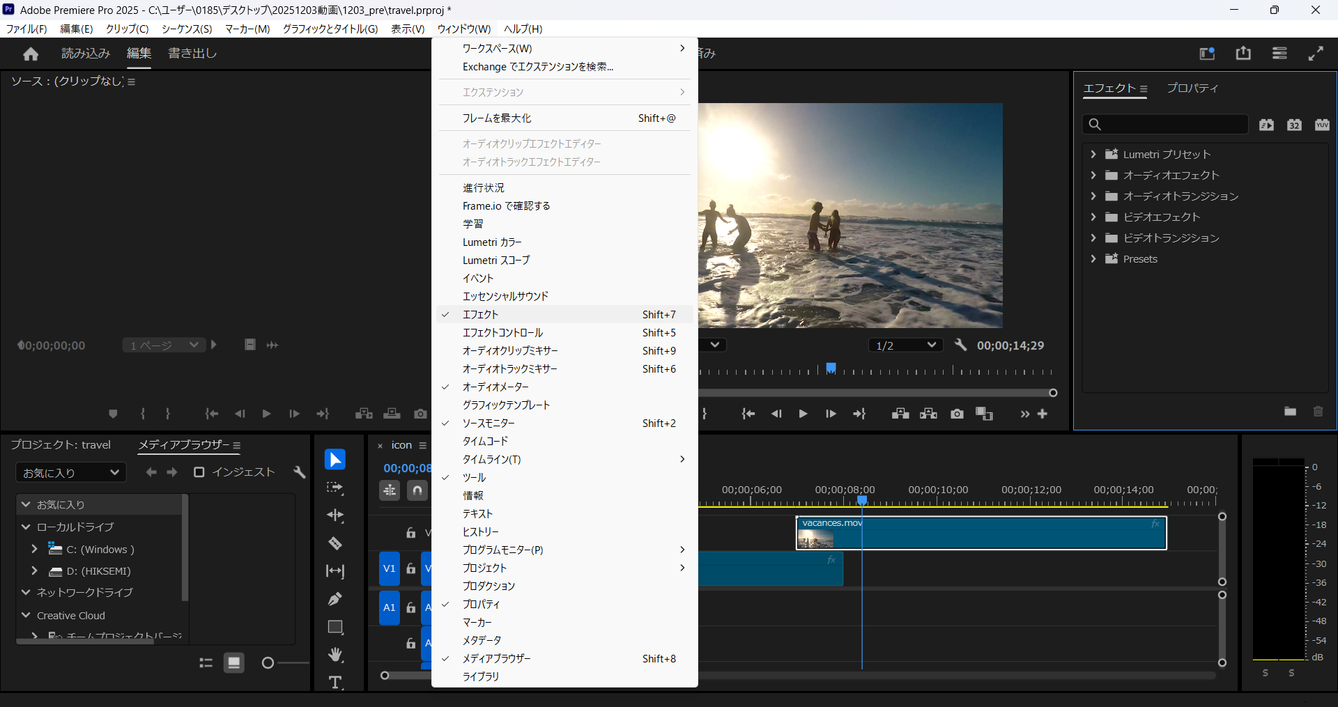Open the playback resolution 1/2 dropdown
Image resolution: width=1338 pixels, height=707 pixels.
905,345
